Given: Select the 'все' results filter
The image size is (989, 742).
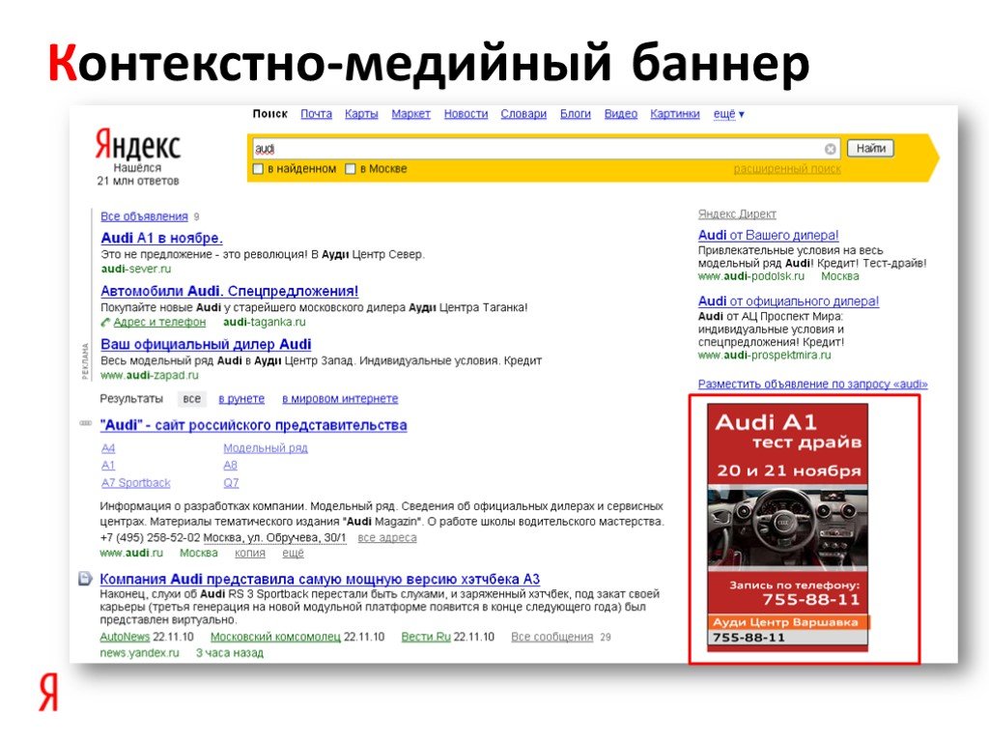Looking at the screenshot, I should pyautogui.click(x=192, y=399).
